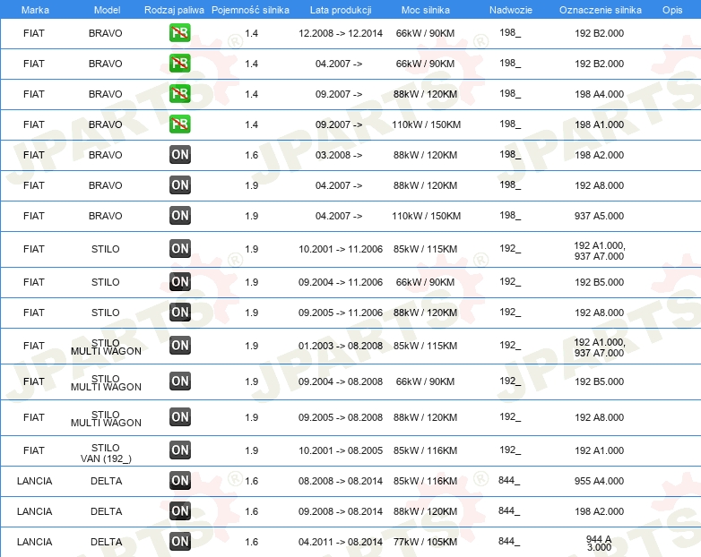Click the PB fuel icon in the Bravo 12.2008 -> 12.2014 row

click(x=179, y=32)
